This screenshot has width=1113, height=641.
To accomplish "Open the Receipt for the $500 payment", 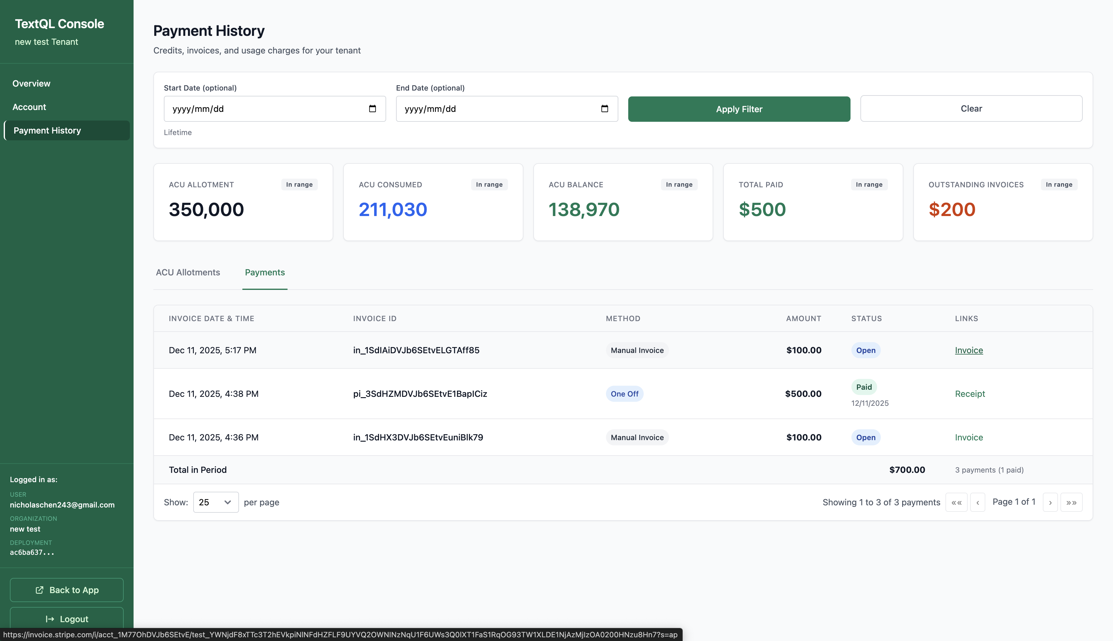I will (970, 393).
